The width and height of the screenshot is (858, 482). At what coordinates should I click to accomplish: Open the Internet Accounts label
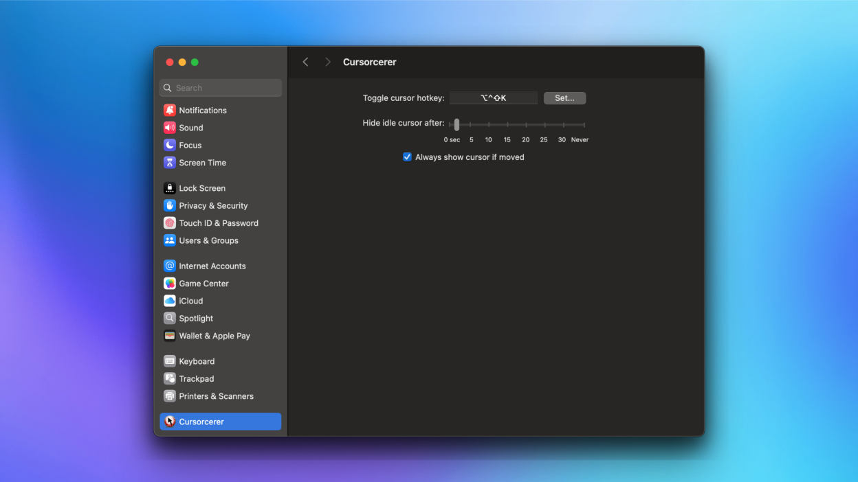click(x=212, y=266)
